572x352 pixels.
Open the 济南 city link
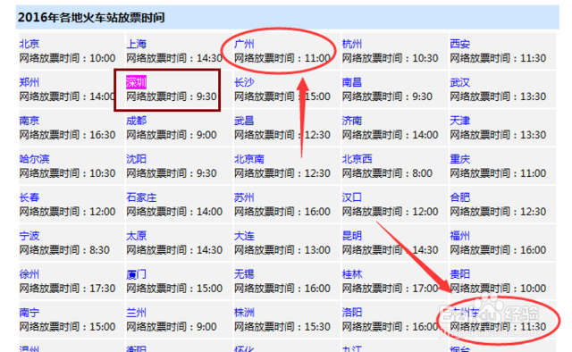pyautogui.click(x=352, y=121)
